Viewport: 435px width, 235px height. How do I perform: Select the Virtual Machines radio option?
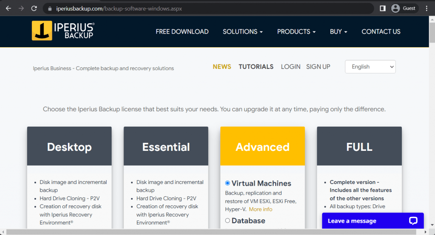click(x=228, y=183)
